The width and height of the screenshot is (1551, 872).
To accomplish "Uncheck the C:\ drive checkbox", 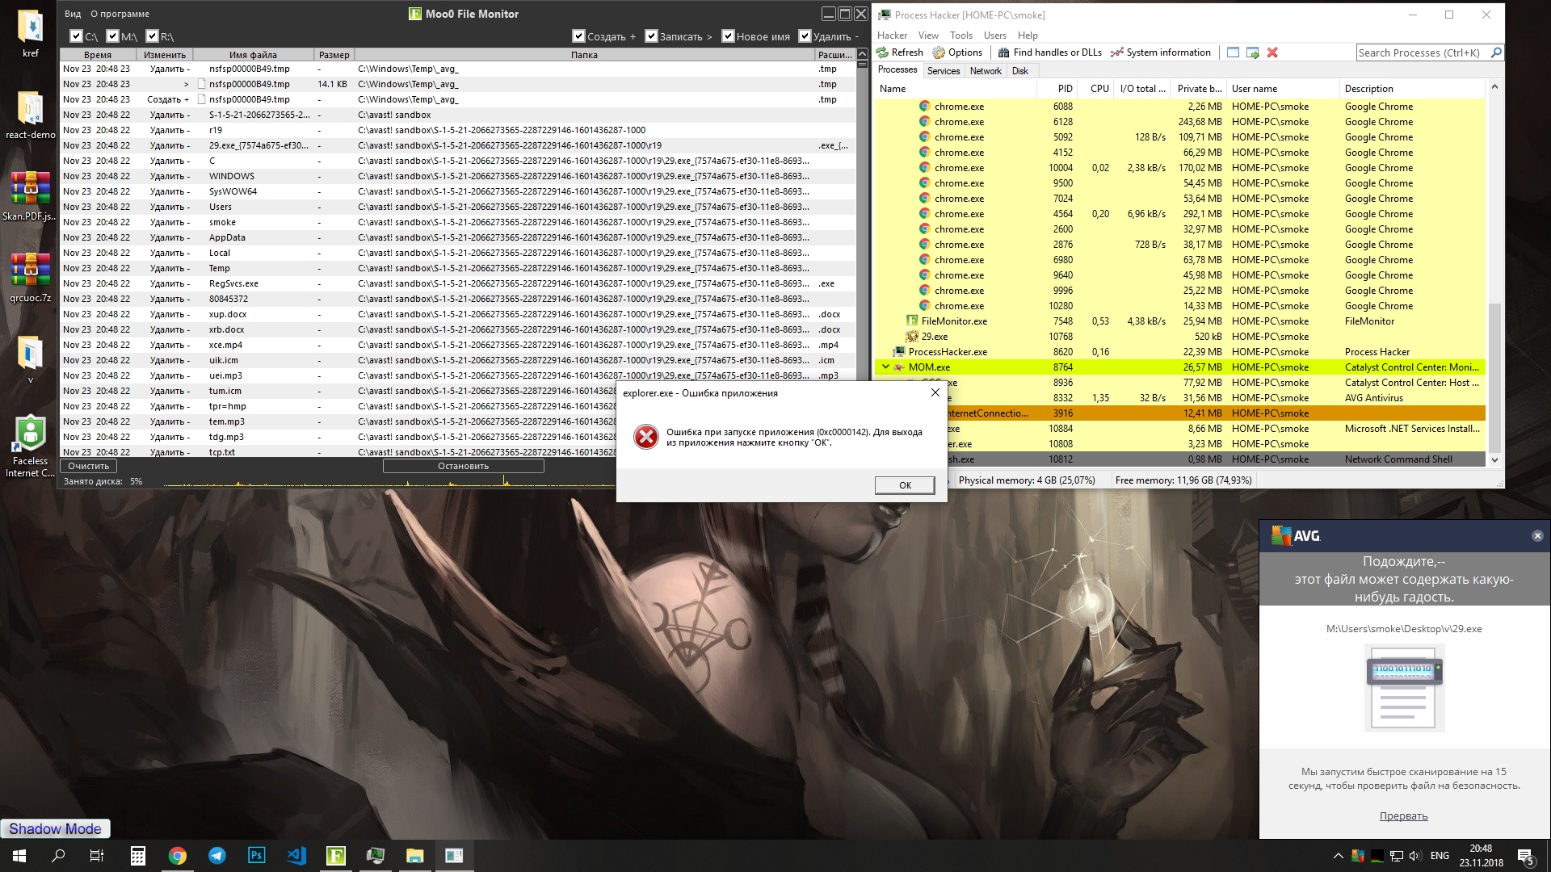I will 76,36.
